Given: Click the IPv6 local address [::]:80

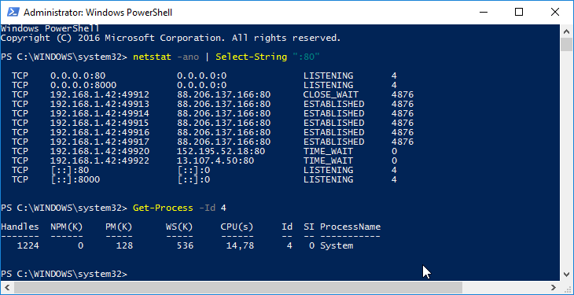Looking at the screenshot, I should coord(69,170).
